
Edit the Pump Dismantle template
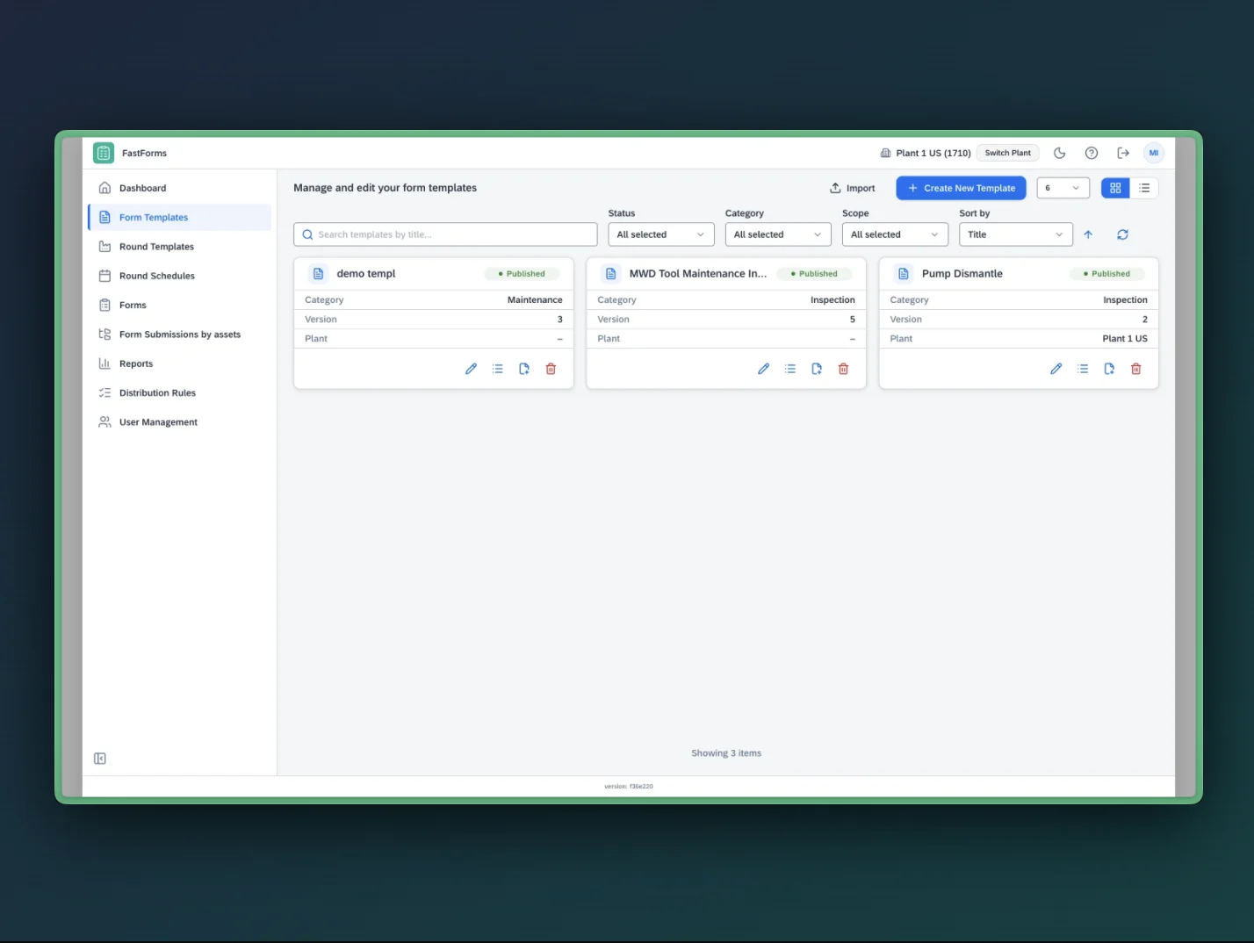tap(1056, 369)
